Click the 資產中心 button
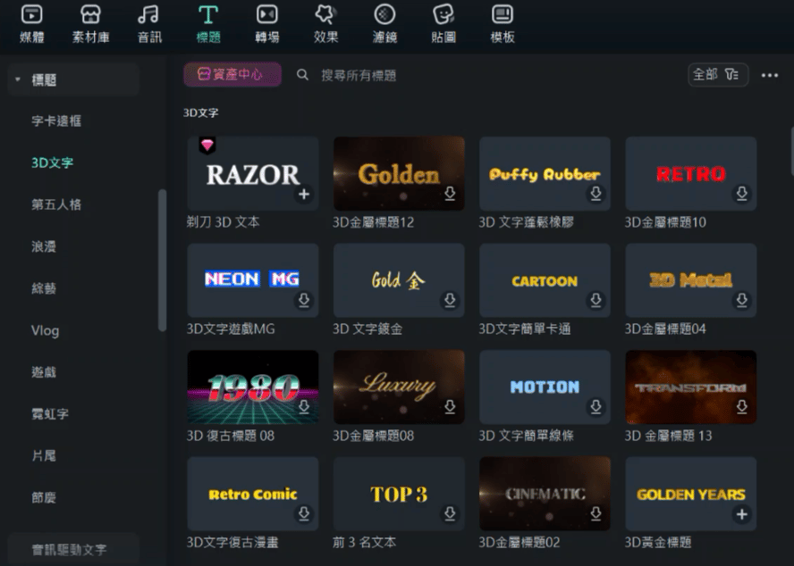The image size is (794, 566). point(232,75)
